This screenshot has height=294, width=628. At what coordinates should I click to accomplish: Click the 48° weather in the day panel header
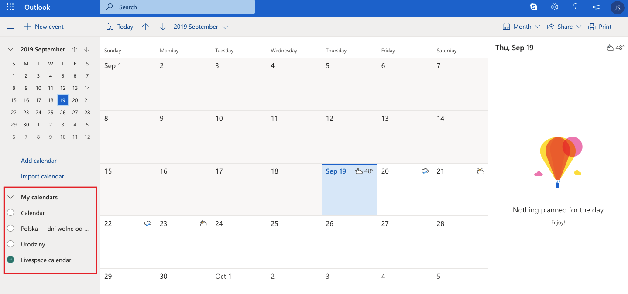click(615, 48)
